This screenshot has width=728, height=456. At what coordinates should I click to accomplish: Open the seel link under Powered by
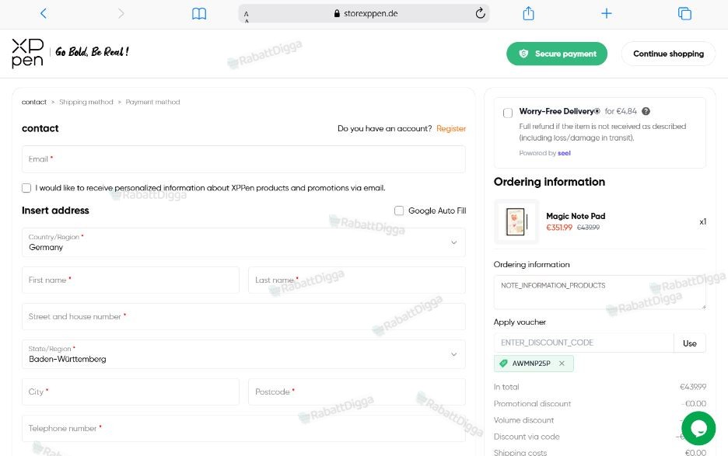coord(564,153)
